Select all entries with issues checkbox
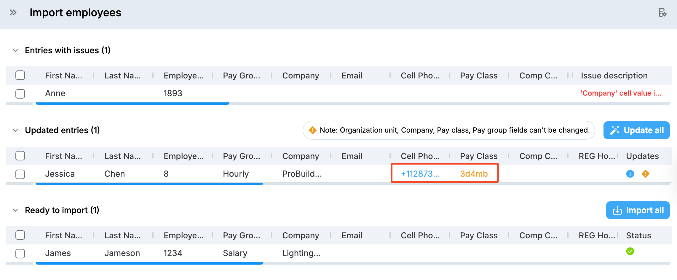Image resolution: width=677 pixels, height=280 pixels. [20, 75]
